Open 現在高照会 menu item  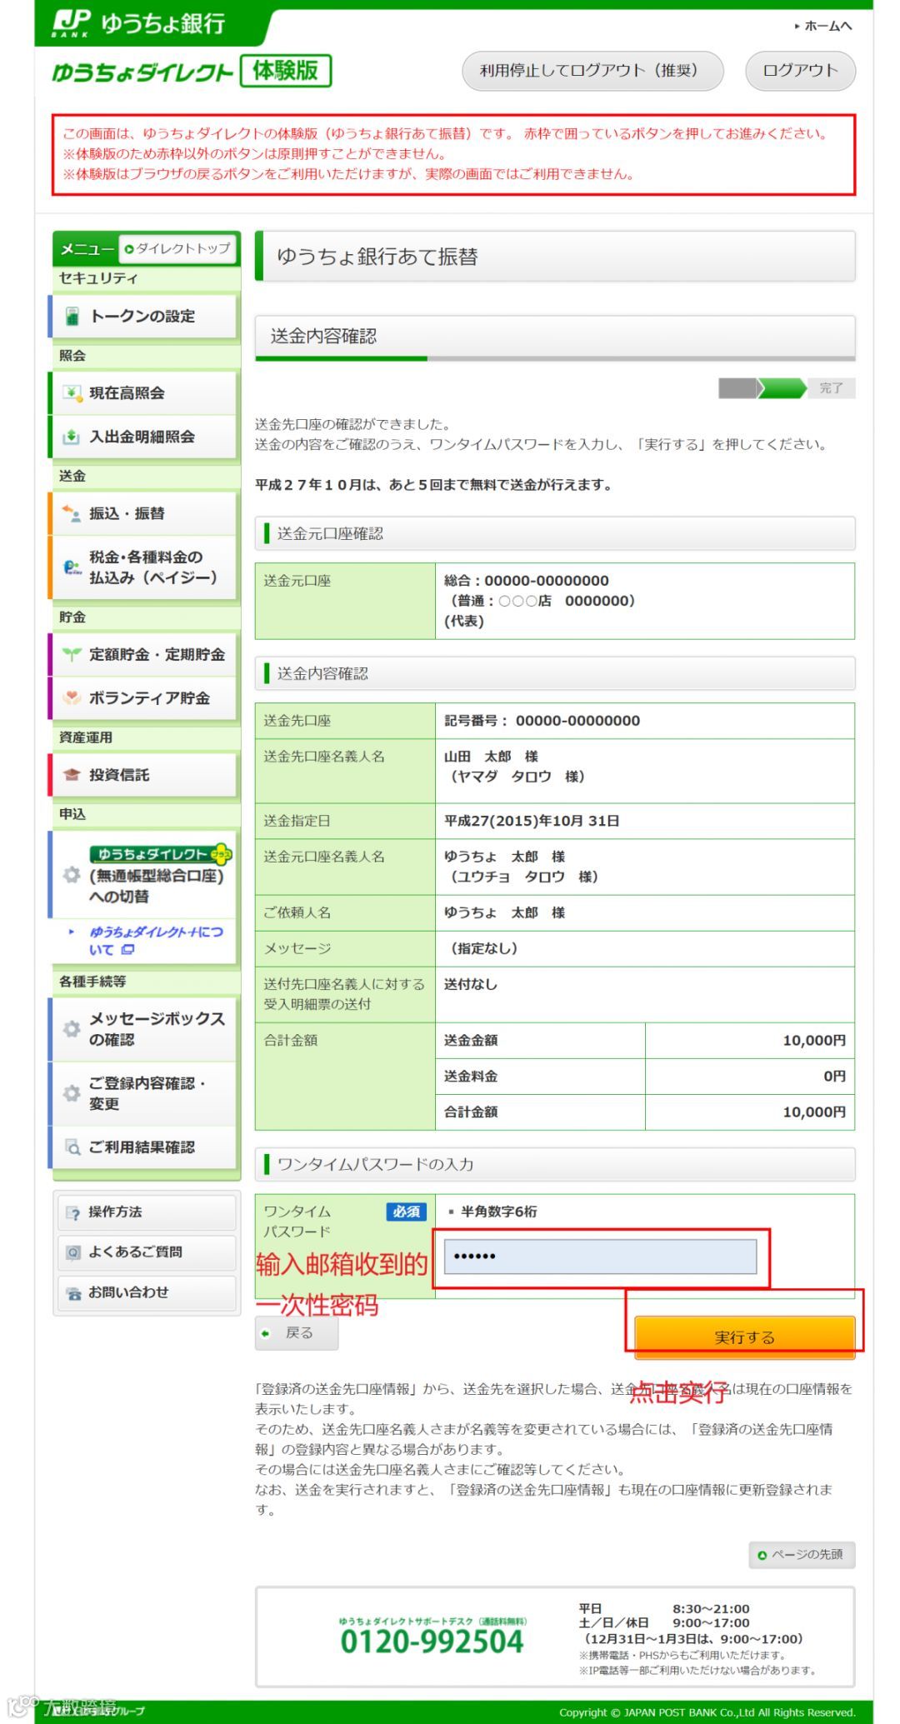click(x=143, y=392)
